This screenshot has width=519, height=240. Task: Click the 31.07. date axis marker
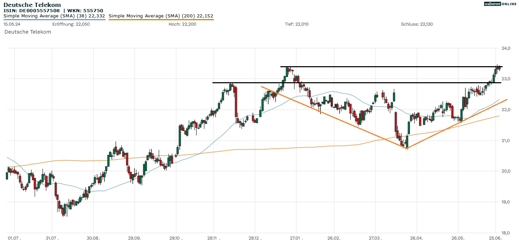52,238
